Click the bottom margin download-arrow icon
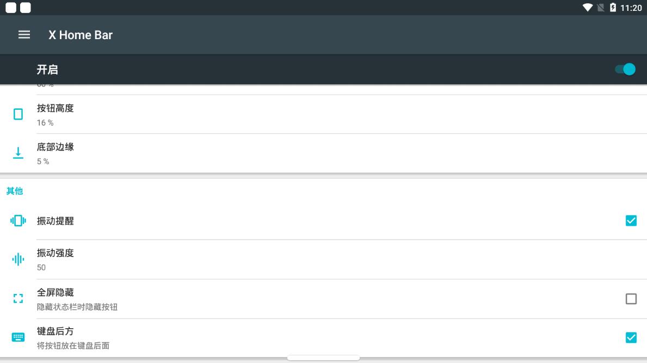 19,153
